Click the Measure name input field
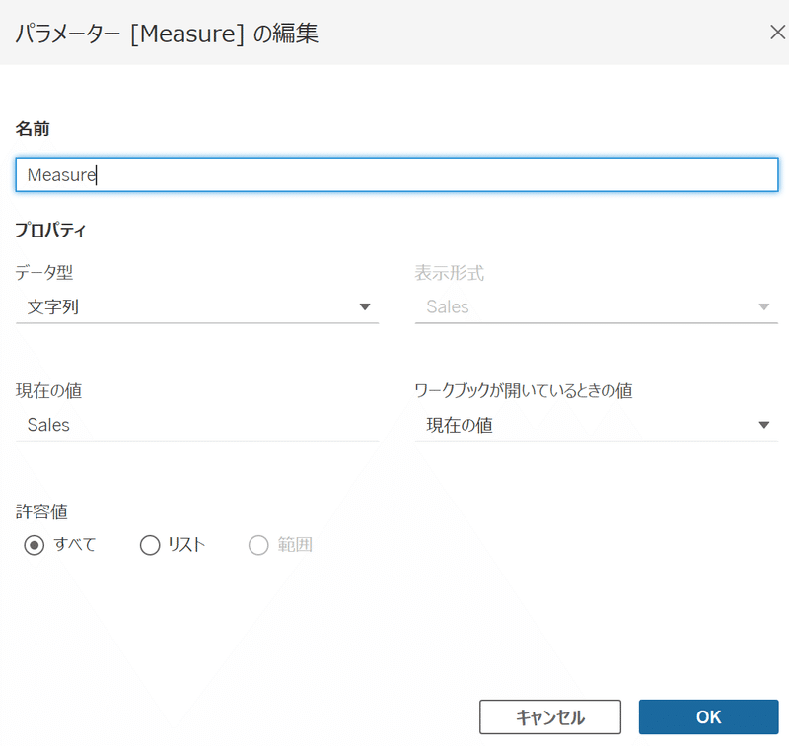This screenshot has height=746, width=789. tap(397, 174)
